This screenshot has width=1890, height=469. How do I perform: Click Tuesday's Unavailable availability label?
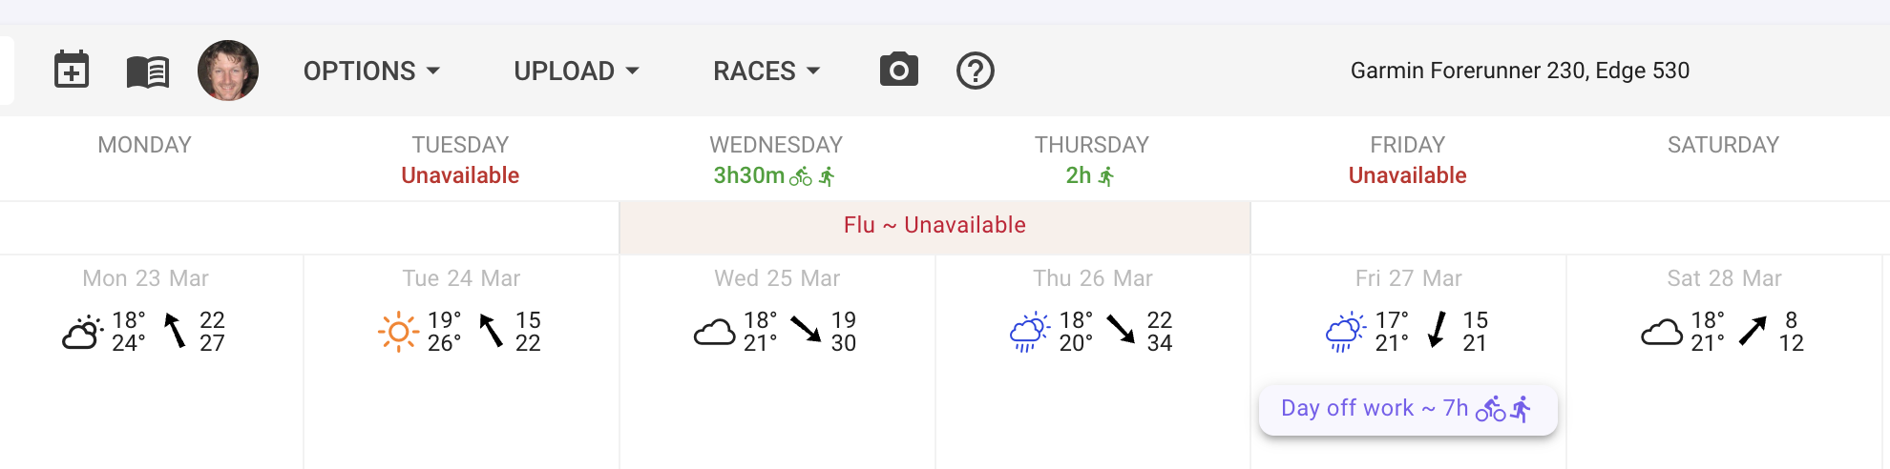point(460,175)
